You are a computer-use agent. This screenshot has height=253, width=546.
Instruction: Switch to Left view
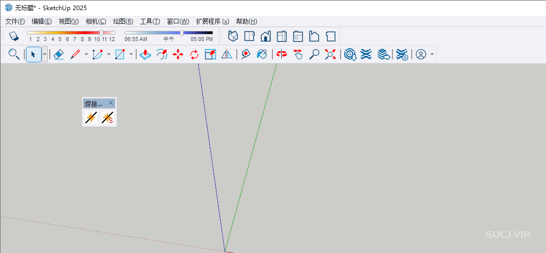pyautogui.click(x=314, y=36)
